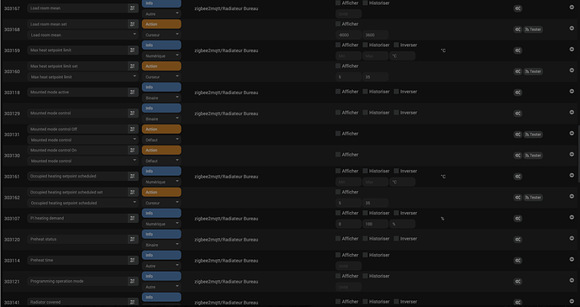Open configuration gears for Mounted mode control Off

[518, 135]
